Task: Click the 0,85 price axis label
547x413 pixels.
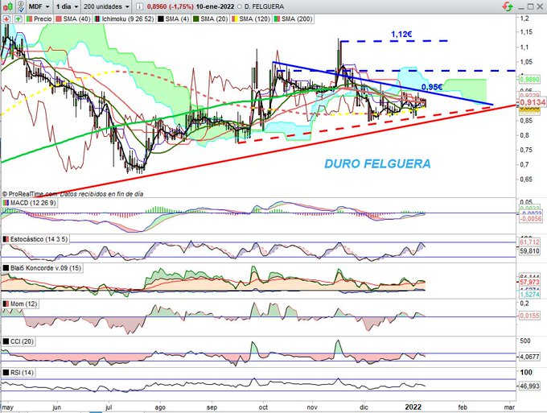Action: click(x=526, y=121)
